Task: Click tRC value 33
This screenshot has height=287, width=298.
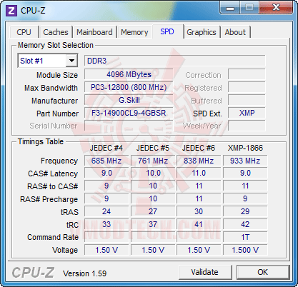Action: point(106,224)
